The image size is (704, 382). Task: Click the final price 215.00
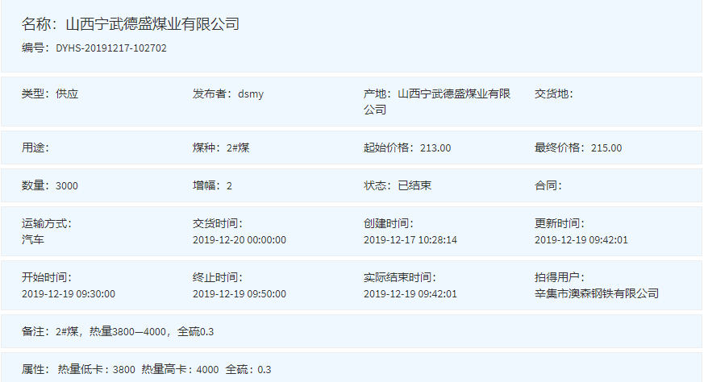click(x=606, y=147)
